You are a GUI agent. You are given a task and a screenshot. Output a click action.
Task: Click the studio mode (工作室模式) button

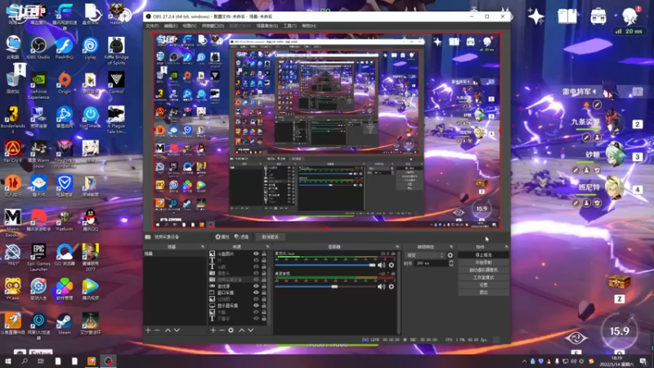(x=483, y=277)
